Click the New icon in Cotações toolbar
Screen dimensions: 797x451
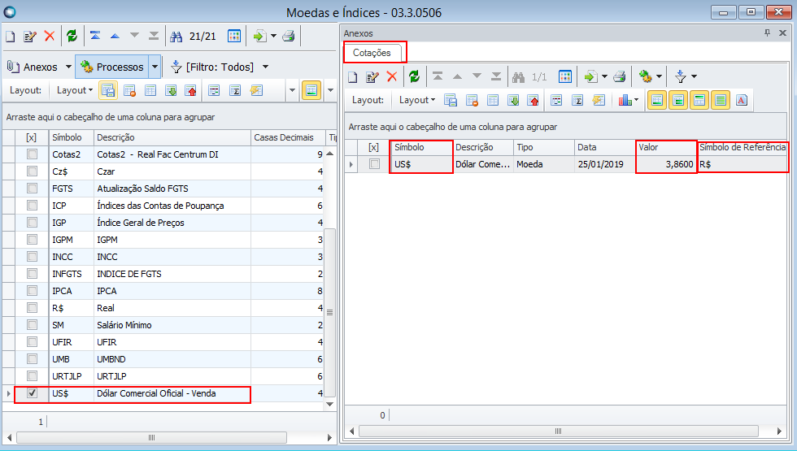tap(352, 76)
